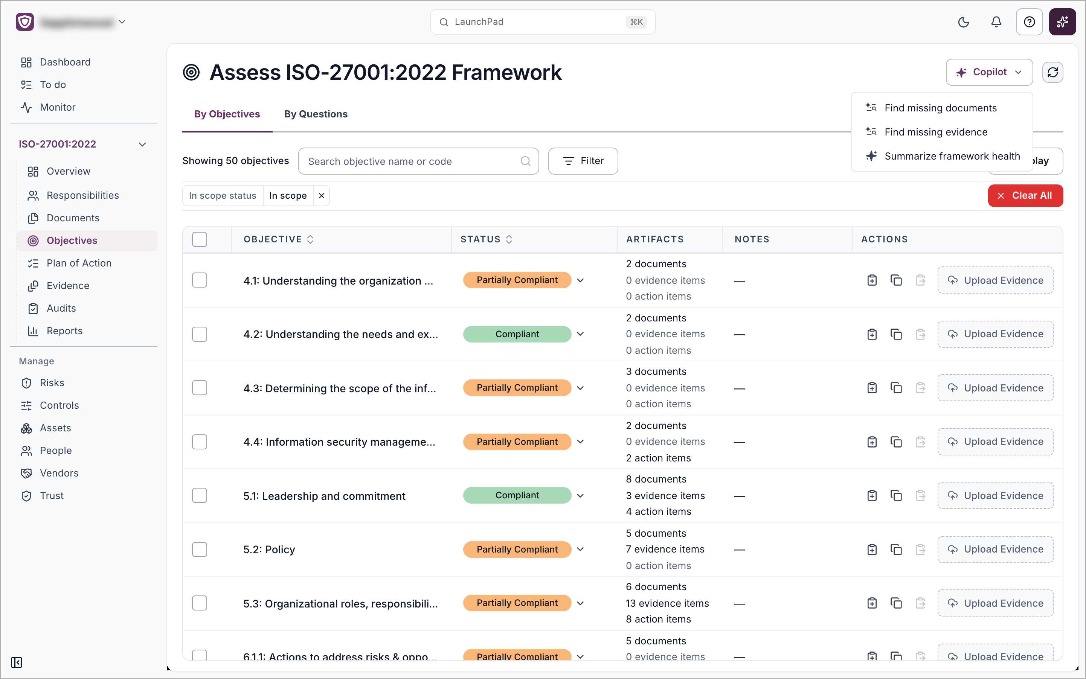Click the copy icon in 4.2 row

pos(896,334)
